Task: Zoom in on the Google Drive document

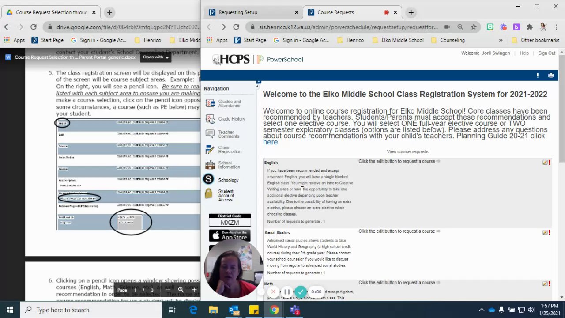Action: (x=194, y=290)
